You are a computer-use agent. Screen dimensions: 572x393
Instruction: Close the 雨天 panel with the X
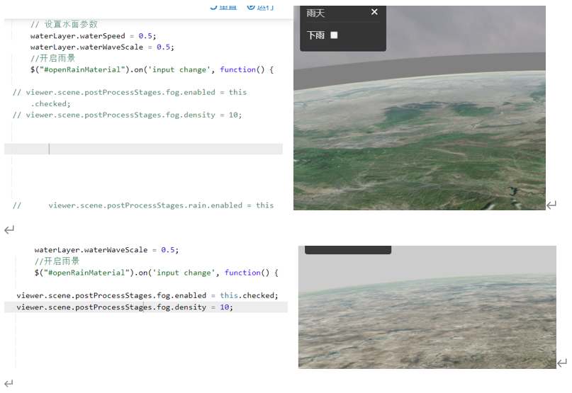(x=374, y=12)
